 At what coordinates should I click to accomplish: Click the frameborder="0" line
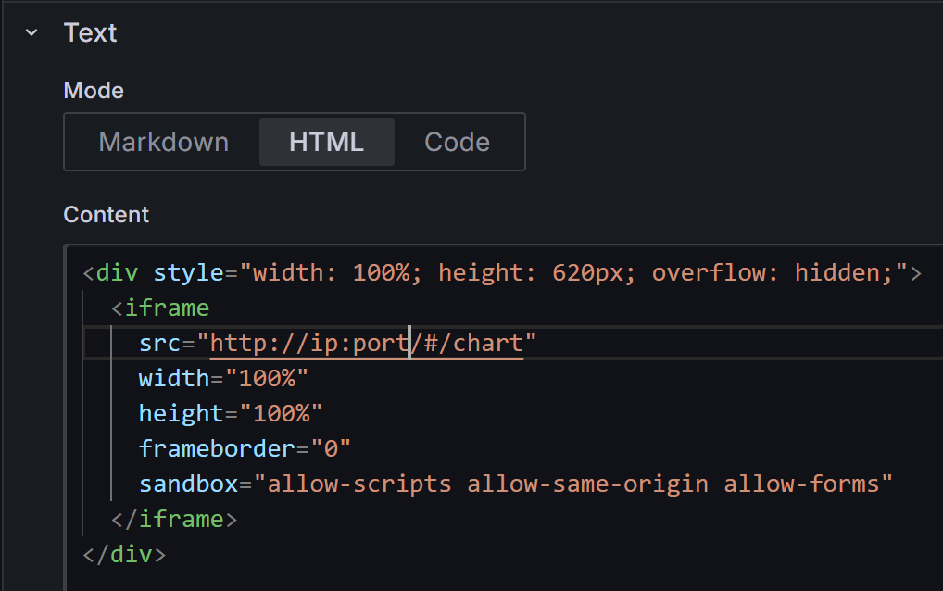pyautogui.click(x=245, y=449)
